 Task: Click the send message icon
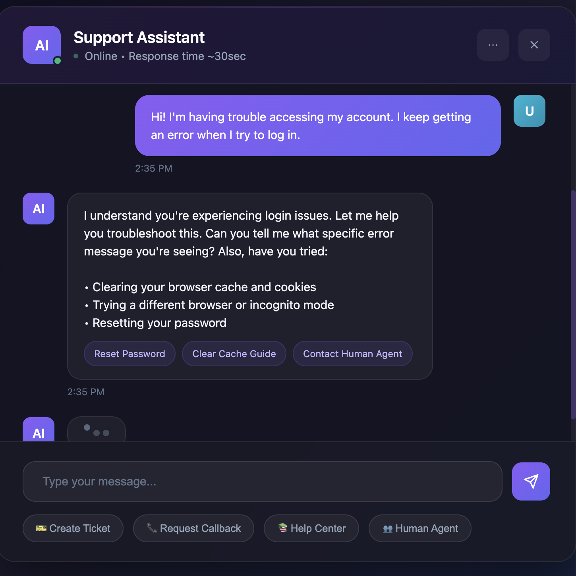(x=531, y=481)
